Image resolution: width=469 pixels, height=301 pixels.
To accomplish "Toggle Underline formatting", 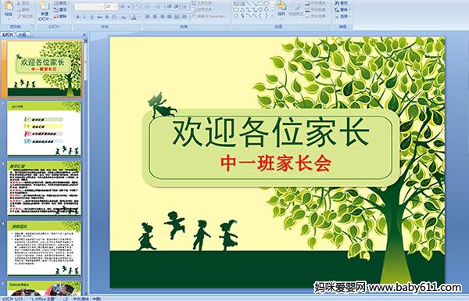I will (92, 17).
